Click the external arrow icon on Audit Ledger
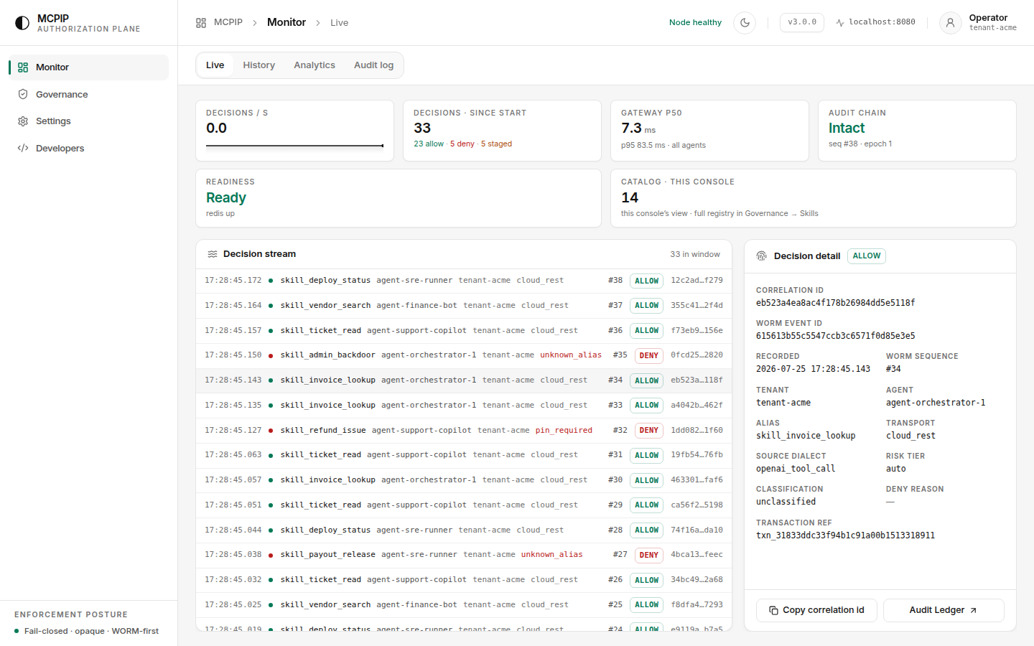Screen dimensions: 1034x646 pyautogui.click(x=974, y=610)
